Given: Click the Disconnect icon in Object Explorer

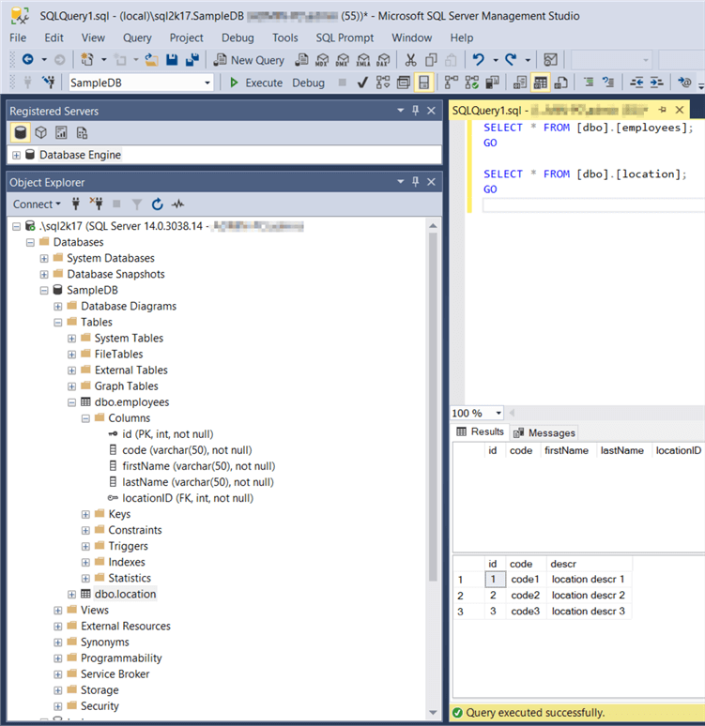Looking at the screenshot, I should (x=96, y=204).
